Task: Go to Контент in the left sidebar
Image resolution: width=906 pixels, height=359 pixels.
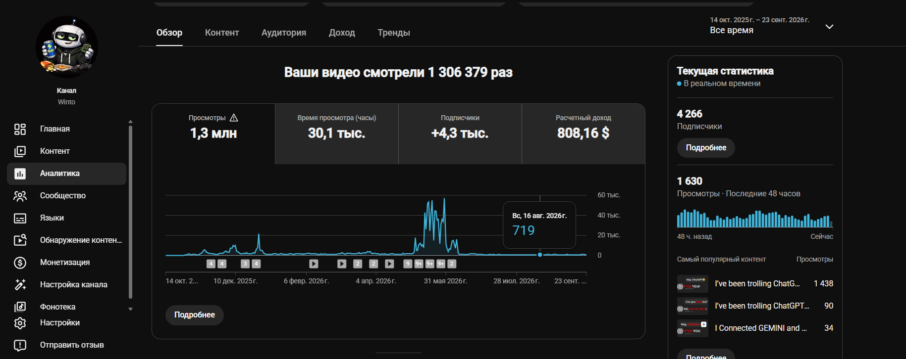Action: click(66, 151)
